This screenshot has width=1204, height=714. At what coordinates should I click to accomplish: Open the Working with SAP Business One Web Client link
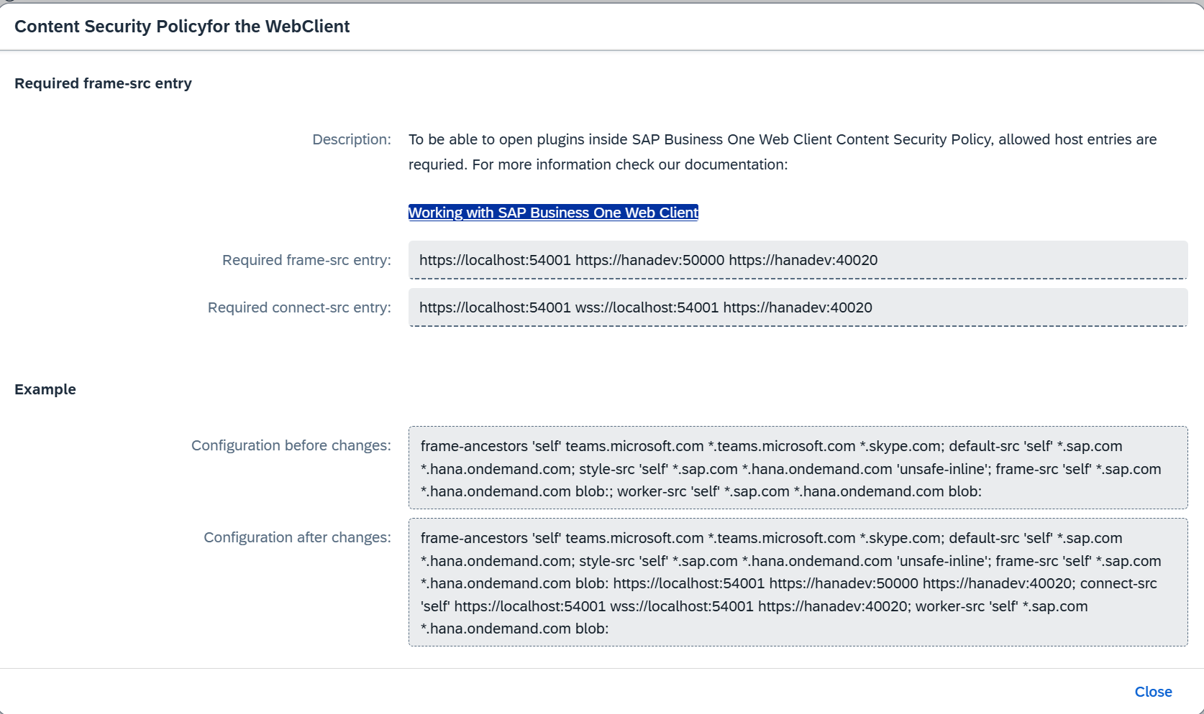[553, 213]
